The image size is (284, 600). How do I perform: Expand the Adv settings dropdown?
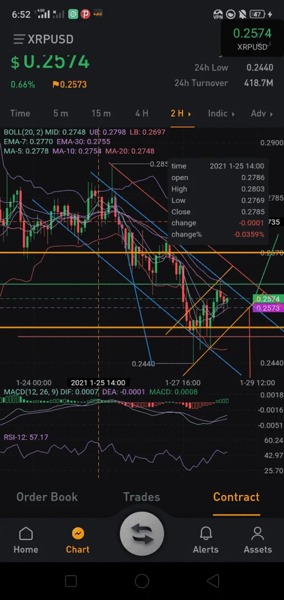[262, 113]
